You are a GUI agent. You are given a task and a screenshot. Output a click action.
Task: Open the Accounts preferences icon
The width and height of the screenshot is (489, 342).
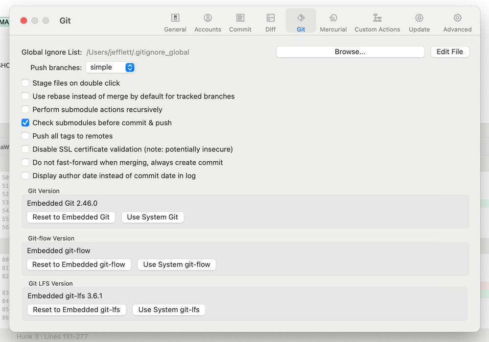tap(208, 18)
